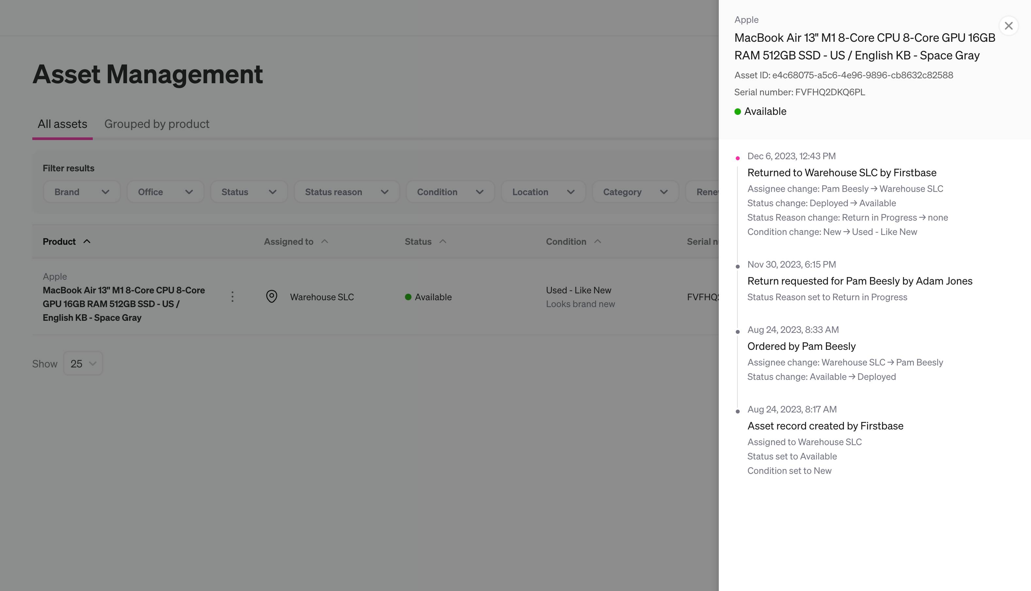
Task: Click 'Asset record created by Firstbase' entry
Action: coord(825,426)
